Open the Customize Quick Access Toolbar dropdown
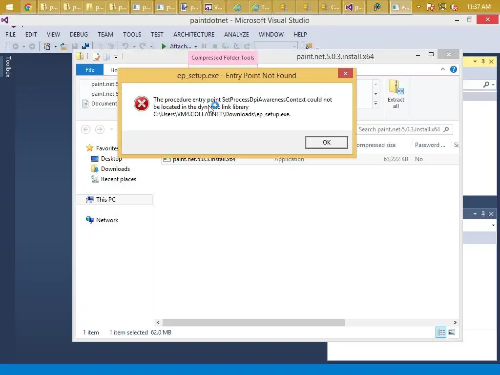The width and height of the screenshot is (500, 375). click(x=116, y=57)
